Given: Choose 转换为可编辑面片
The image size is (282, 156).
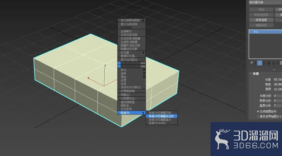Looking at the screenshot, I should [x=162, y=120].
